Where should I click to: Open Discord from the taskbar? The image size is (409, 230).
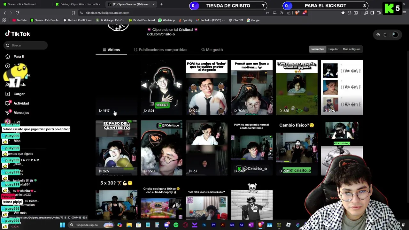pos(166,225)
